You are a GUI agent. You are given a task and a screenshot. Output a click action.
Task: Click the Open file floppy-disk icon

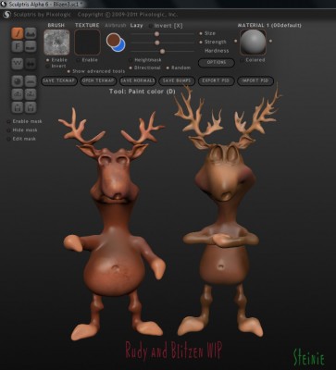(x=18, y=107)
